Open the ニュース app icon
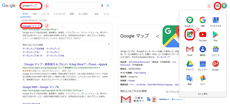Screen dimensions: 230x104 click(x=215, y=49)
